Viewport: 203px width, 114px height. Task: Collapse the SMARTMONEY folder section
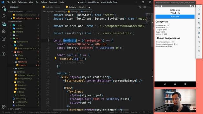coord(24,22)
